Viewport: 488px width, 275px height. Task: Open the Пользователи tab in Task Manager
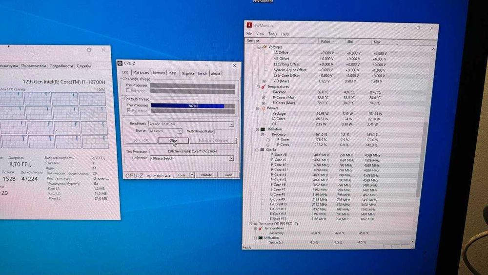click(x=33, y=66)
